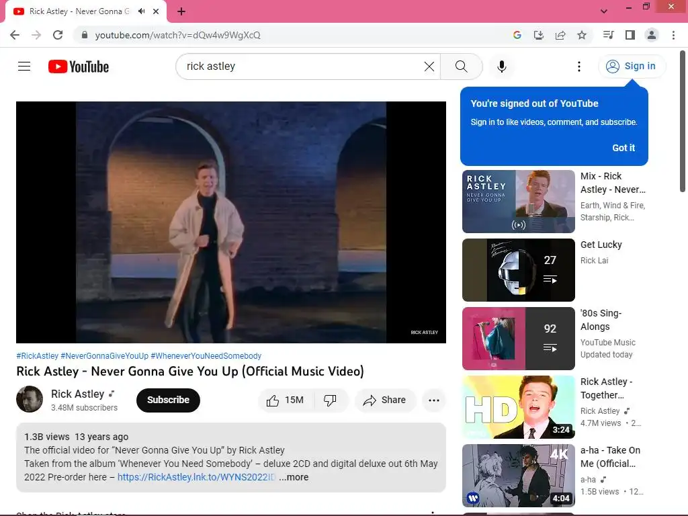688x516 pixels.
Task: Subscribe to Rick Astley channel
Action: pos(168,400)
